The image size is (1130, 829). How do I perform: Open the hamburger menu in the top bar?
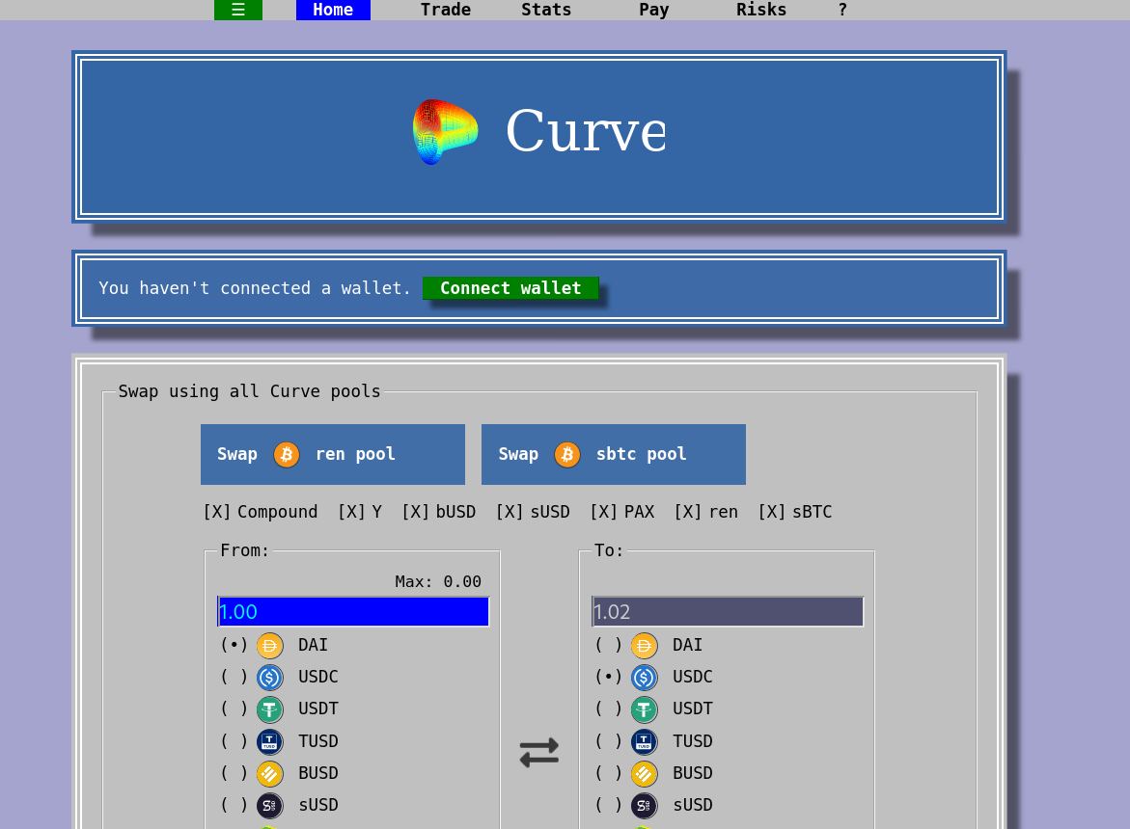[237, 10]
